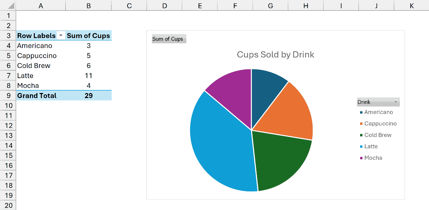Select column H header

[x=306, y=5]
